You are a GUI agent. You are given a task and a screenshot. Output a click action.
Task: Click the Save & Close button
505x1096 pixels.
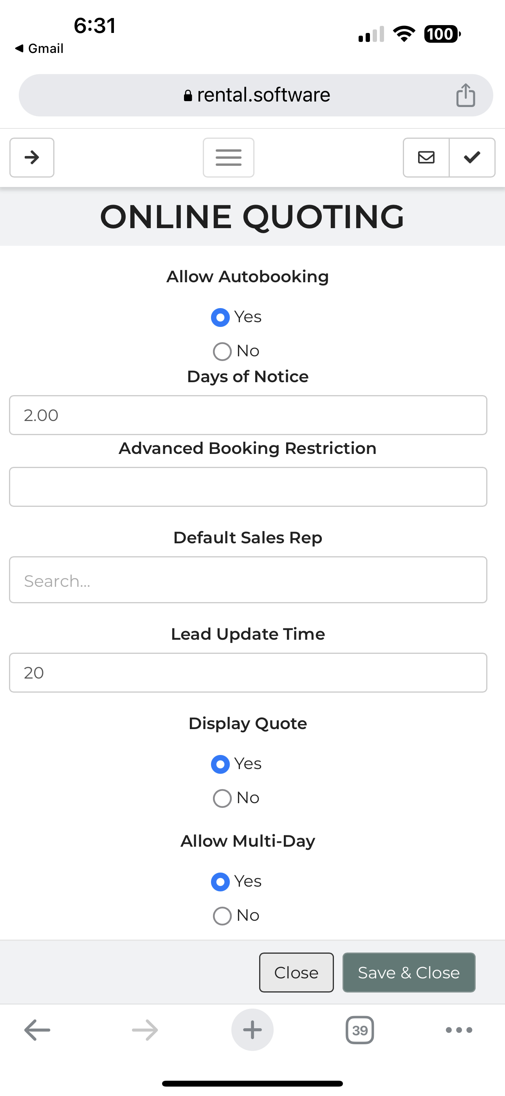409,973
